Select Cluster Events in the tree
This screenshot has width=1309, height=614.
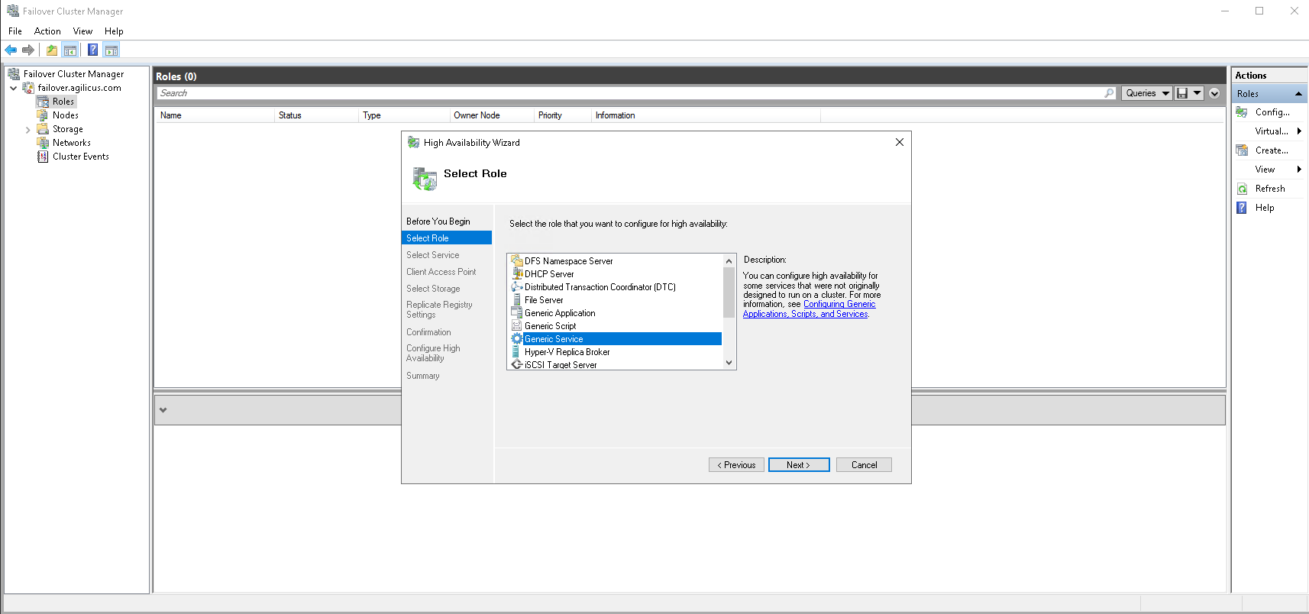click(80, 157)
